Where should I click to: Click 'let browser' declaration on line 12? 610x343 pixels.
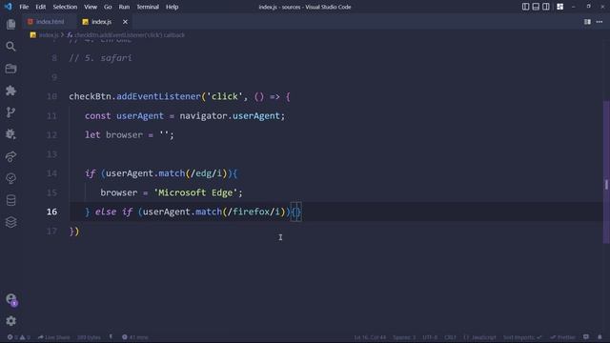click(113, 135)
